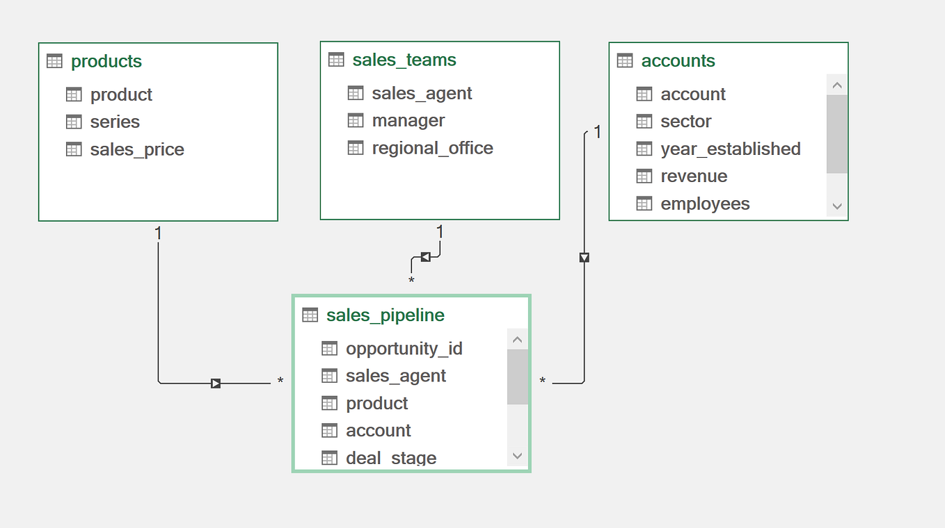Select the revenue field in accounts
Viewport: 945px width, 528px height.
coord(694,176)
